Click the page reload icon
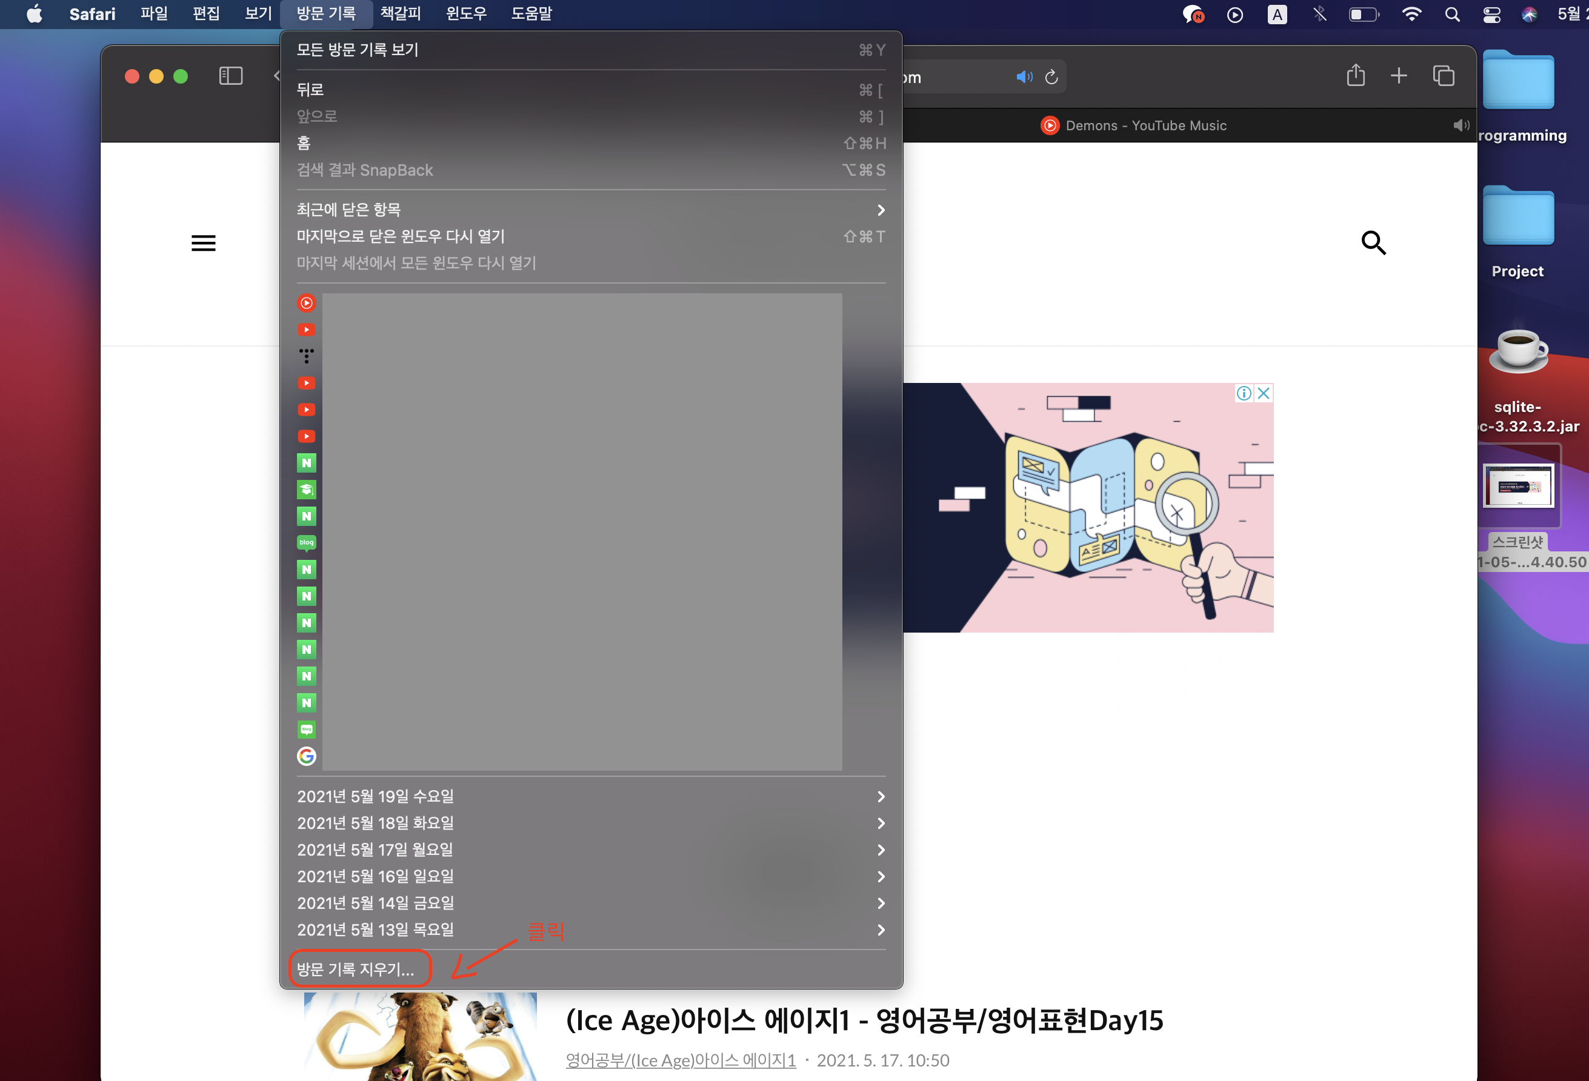Image resolution: width=1589 pixels, height=1081 pixels. click(x=1051, y=78)
